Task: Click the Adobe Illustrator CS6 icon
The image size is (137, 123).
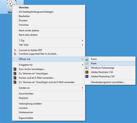Action: point(87,72)
